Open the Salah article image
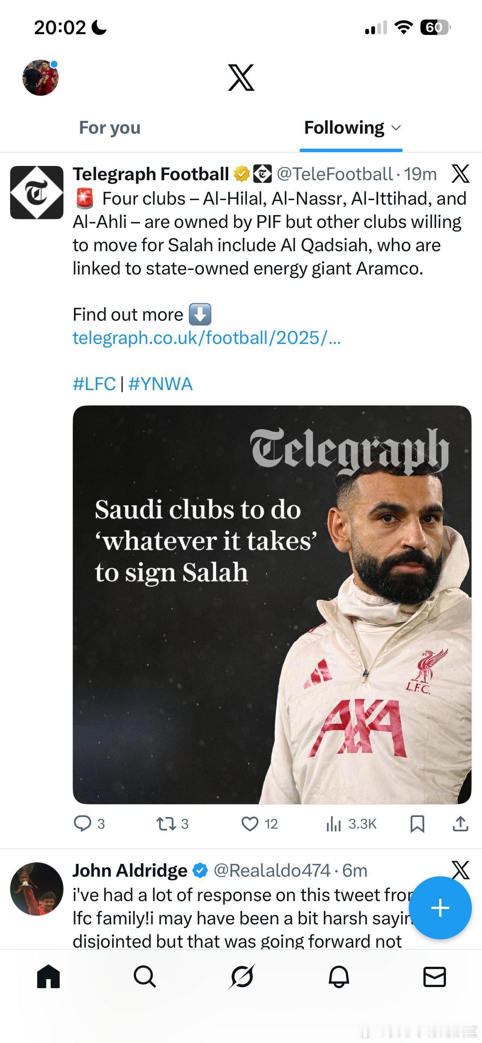 (272, 604)
